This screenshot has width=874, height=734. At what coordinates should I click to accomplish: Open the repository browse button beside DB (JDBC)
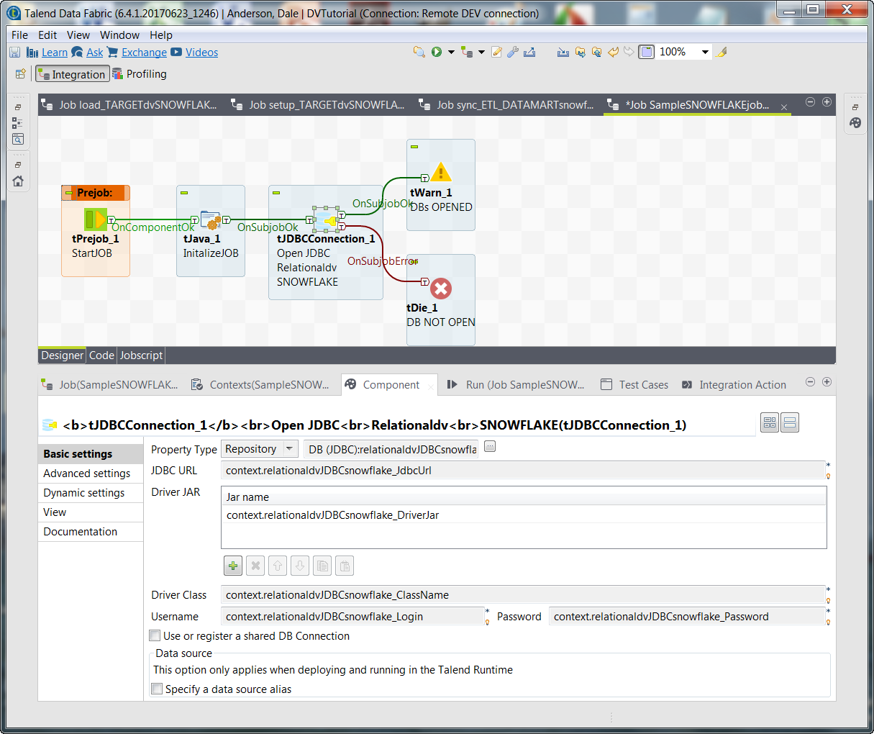point(490,446)
